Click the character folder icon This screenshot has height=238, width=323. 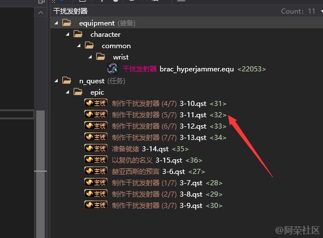tap(78, 34)
